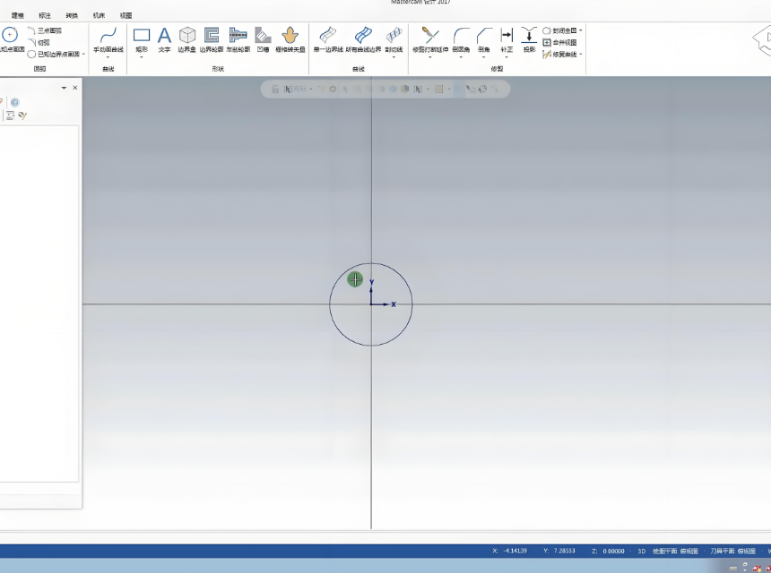Viewport: 771px width, 573px height.
Task: Choose the Bounding Box (边界盒) tool
Action: click(x=187, y=36)
